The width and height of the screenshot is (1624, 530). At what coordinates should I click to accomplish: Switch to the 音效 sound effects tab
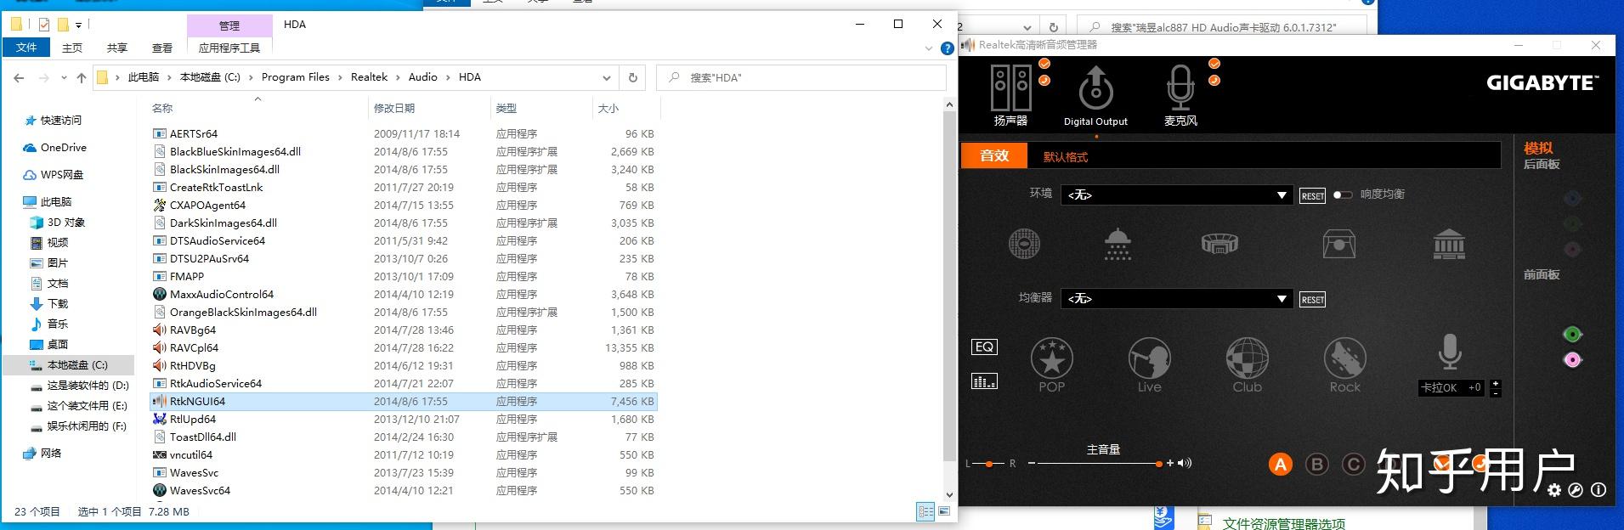(994, 155)
